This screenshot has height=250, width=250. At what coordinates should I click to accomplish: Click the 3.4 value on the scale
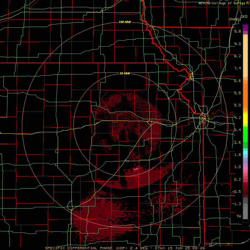237,130
